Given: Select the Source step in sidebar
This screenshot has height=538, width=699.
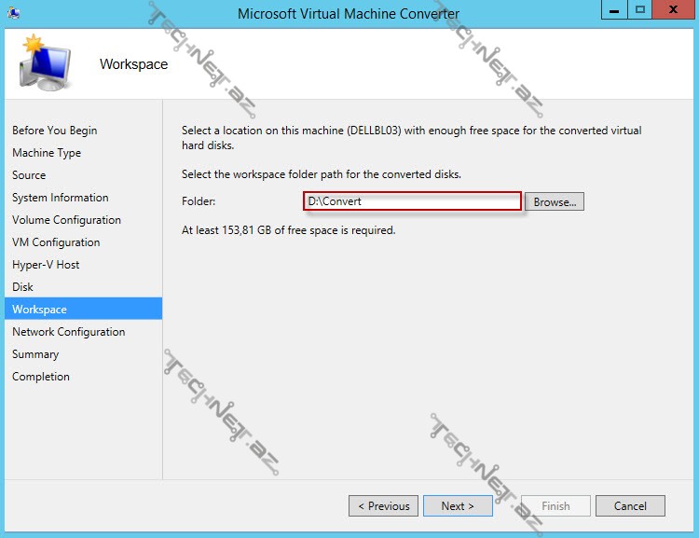Looking at the screenshot, I should click(29, 175).
